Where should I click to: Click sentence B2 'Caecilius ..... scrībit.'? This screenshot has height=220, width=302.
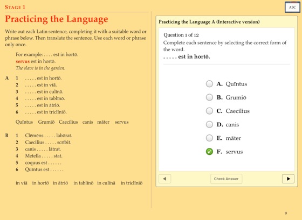coord(48,142)
